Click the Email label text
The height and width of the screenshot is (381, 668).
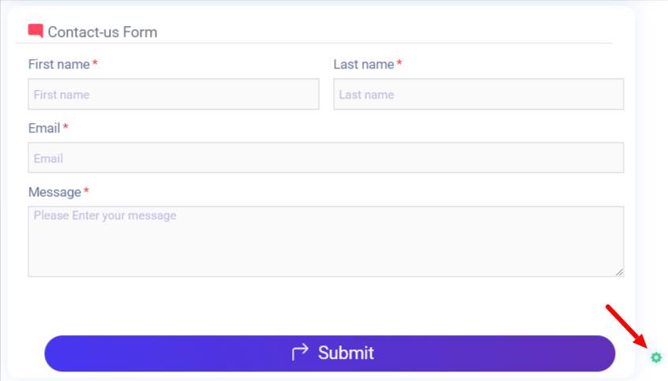pos(44,128)
